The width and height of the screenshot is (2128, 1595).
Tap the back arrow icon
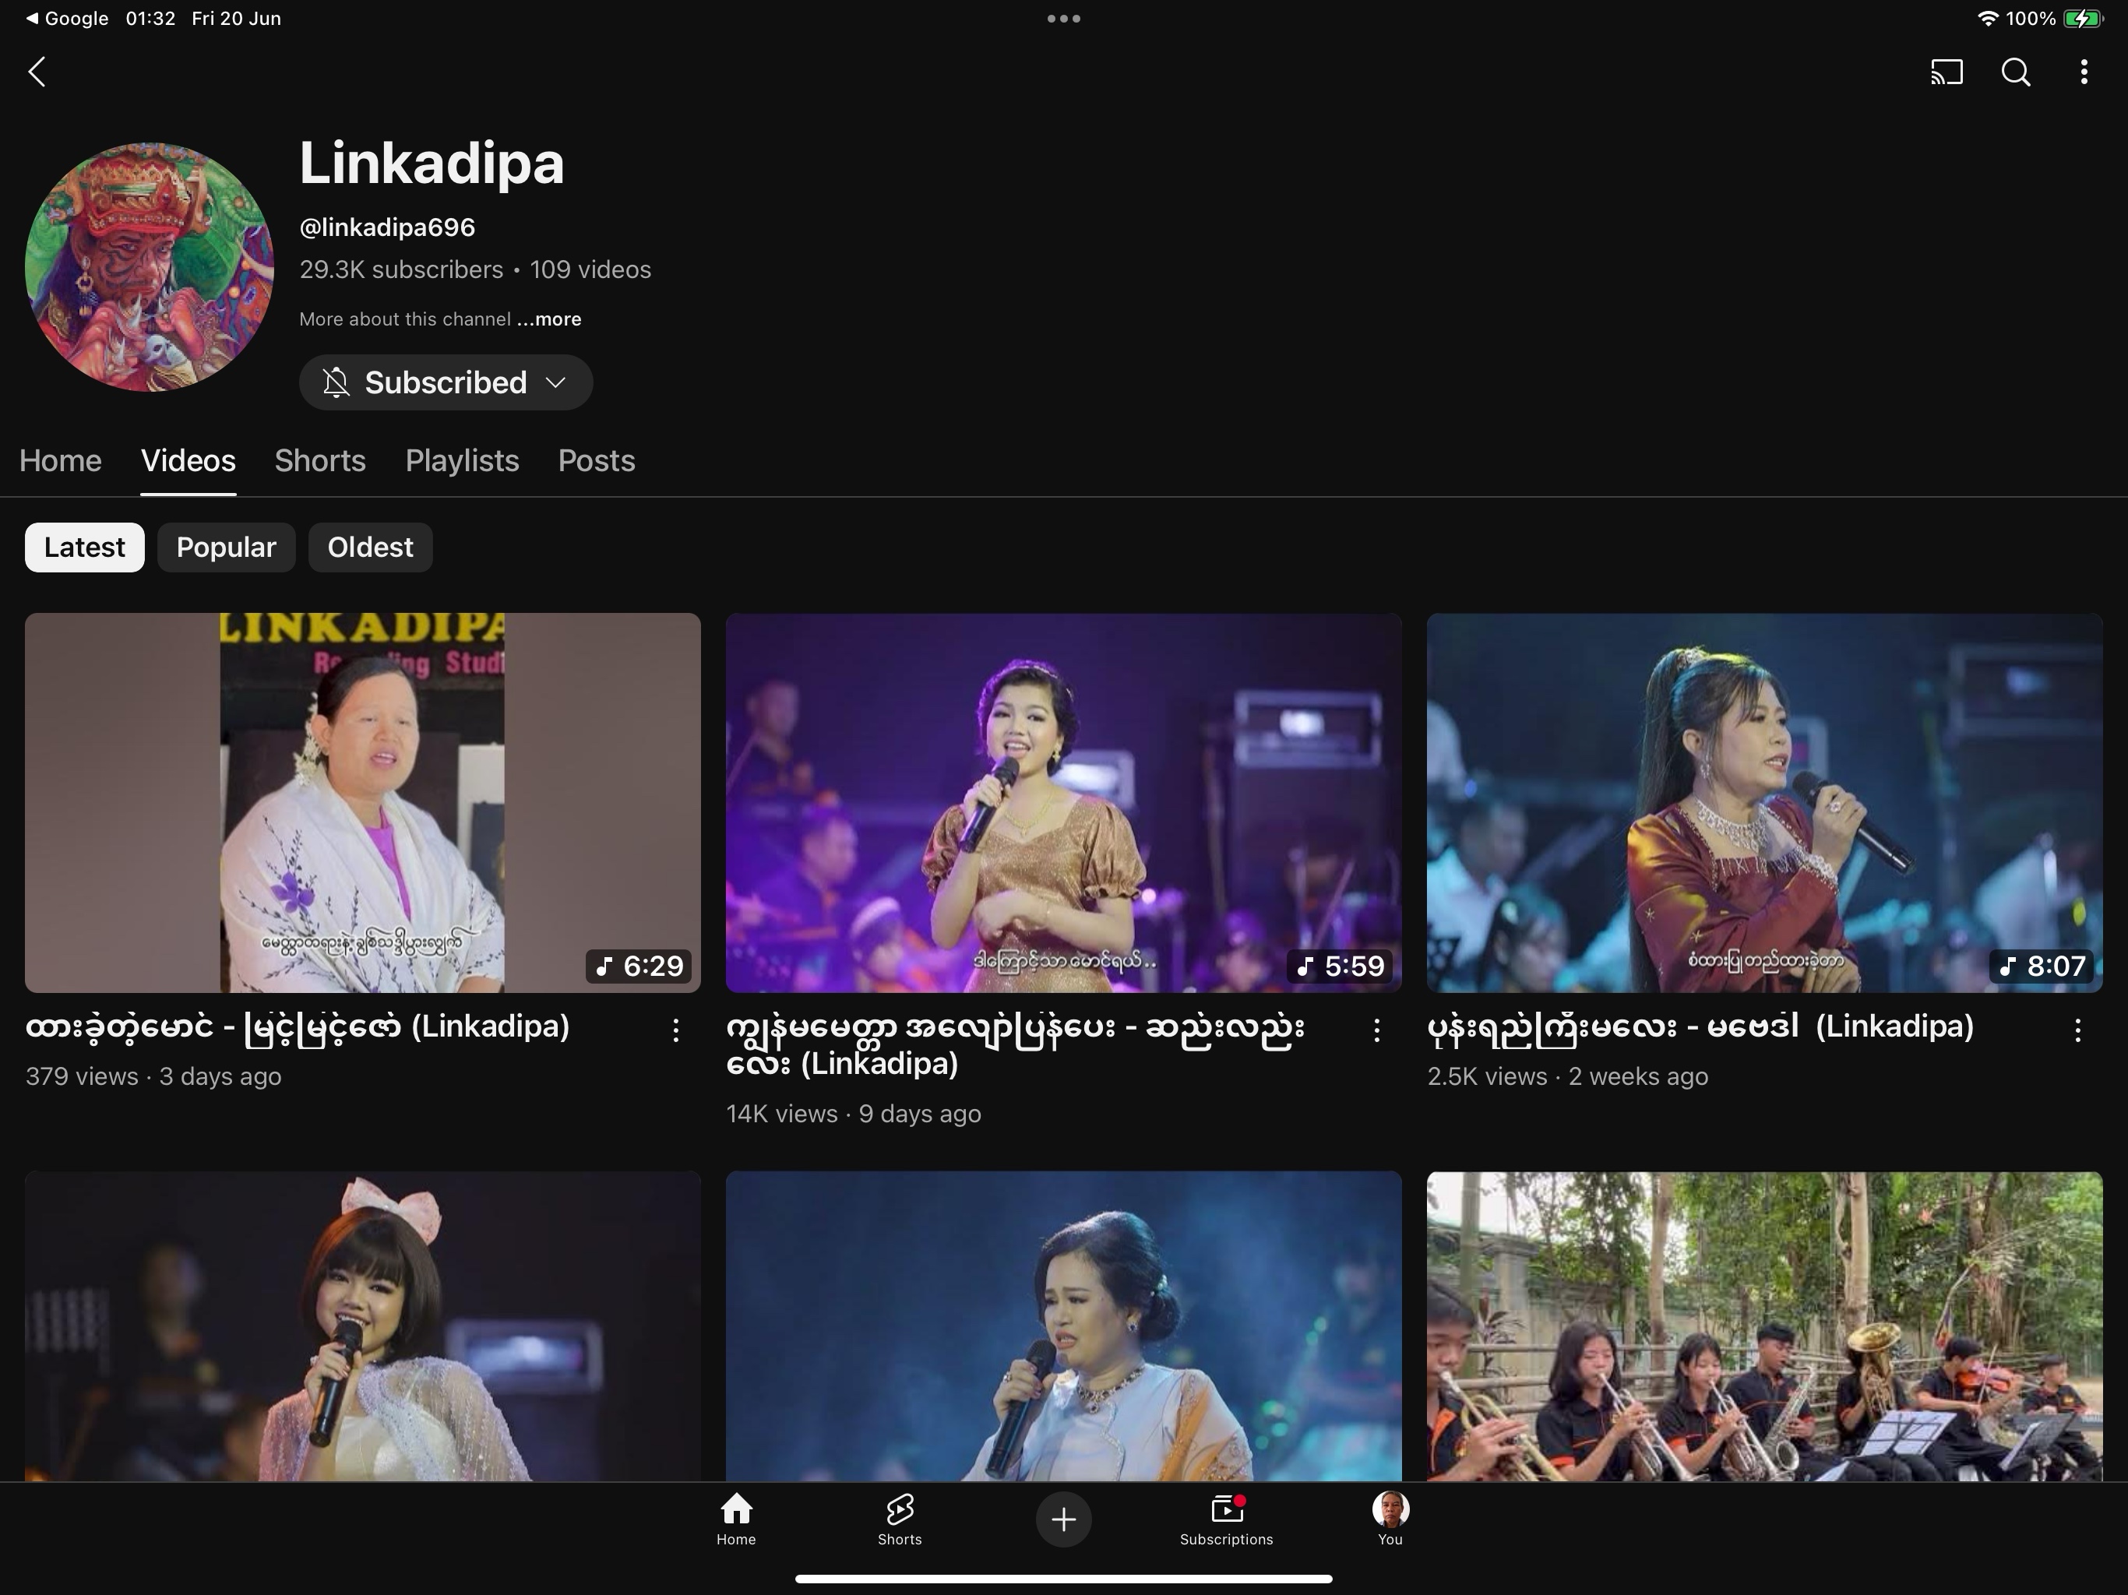pyautogui.click(x=37, y=72)
